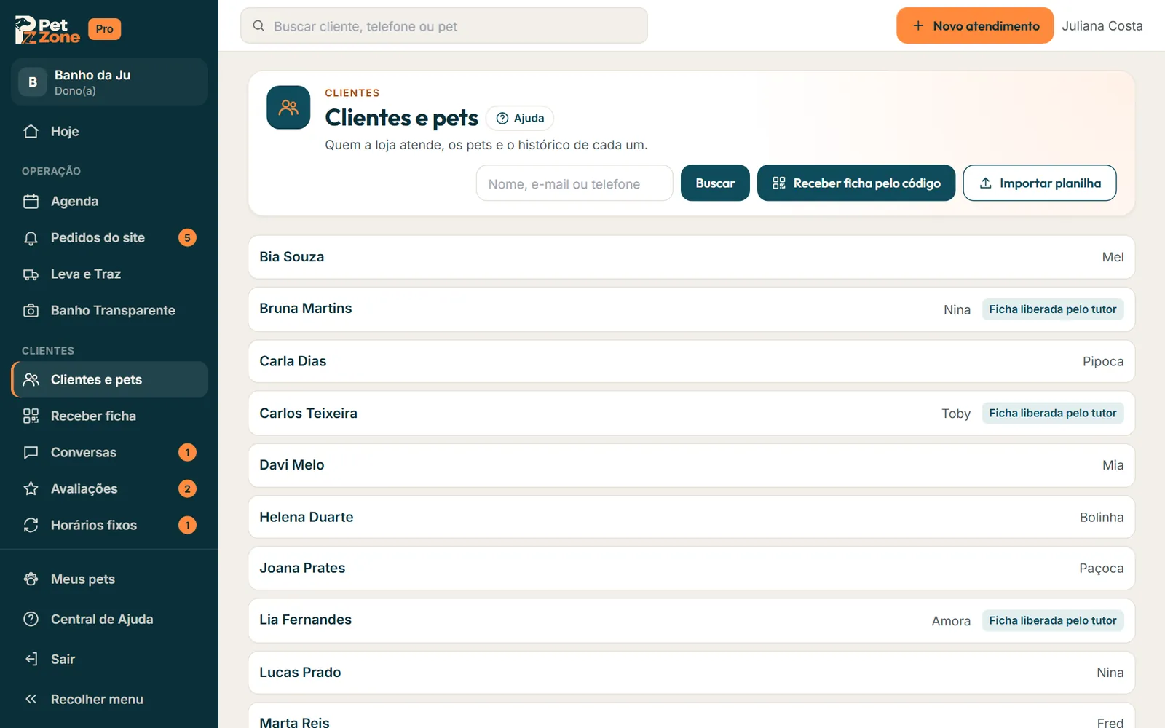Image resolution: width=1165 pixels, height=728 pixels.
Task: Click the Juliana Costa user name
Action: click(1102, 26)
